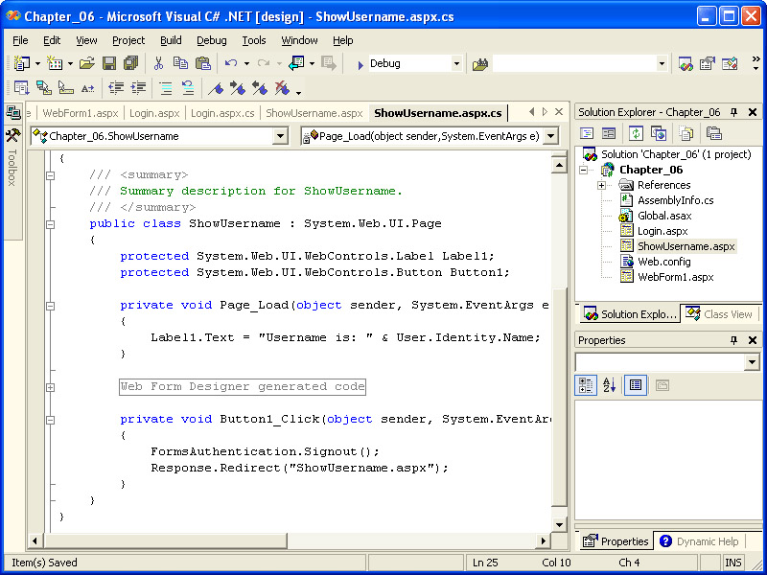Open the Build menu
The image size is (767, 575).
click(171, 40)
